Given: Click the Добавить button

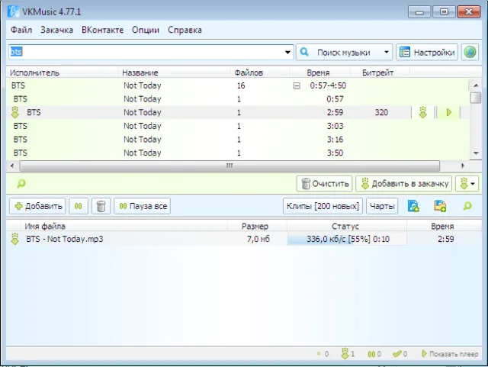Looking at the screenshot, I should coord(37,206).
